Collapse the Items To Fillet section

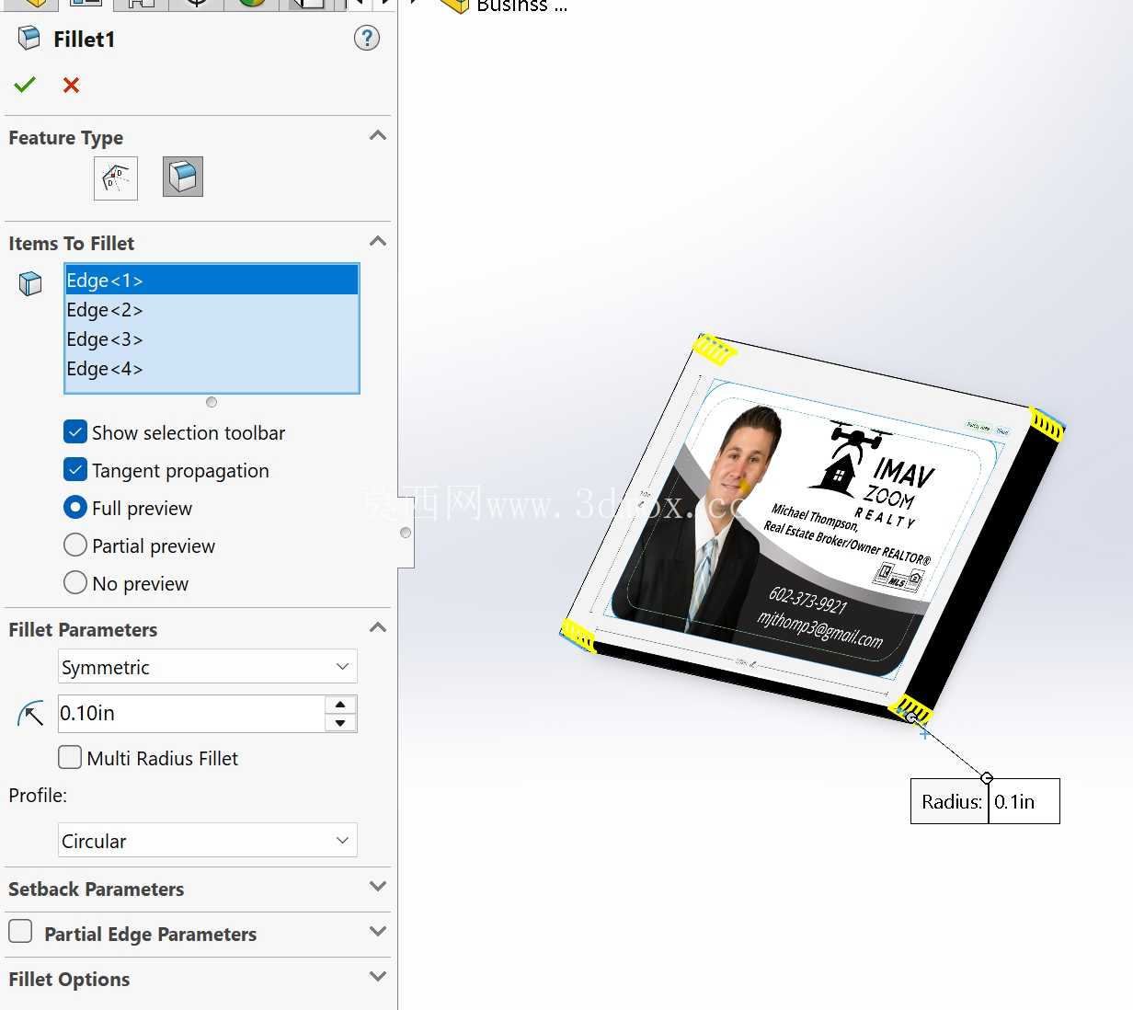pos(377,241)
